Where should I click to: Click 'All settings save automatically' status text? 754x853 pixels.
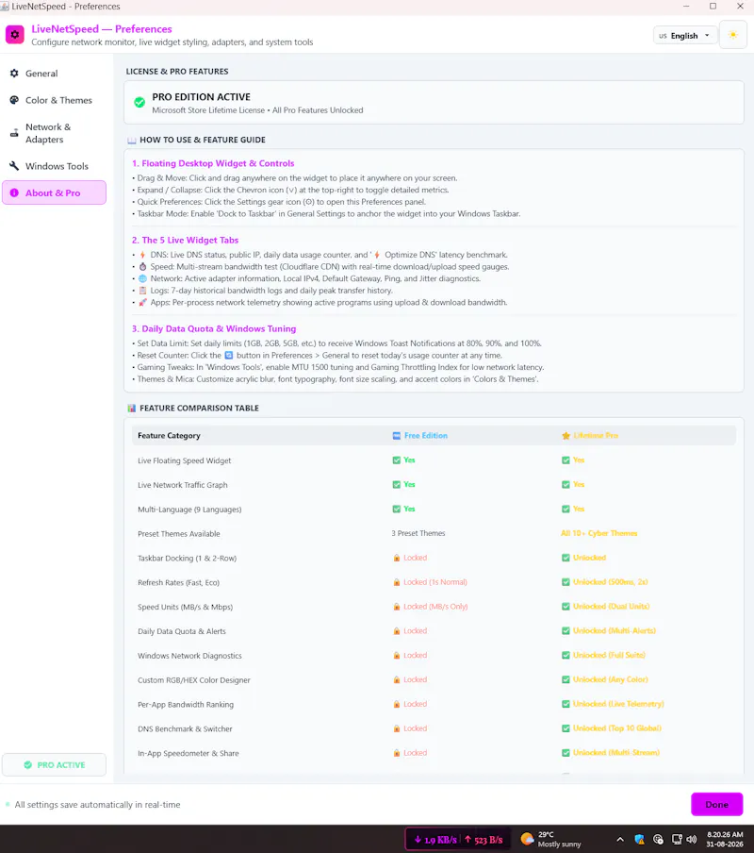(x=97, y=805)
